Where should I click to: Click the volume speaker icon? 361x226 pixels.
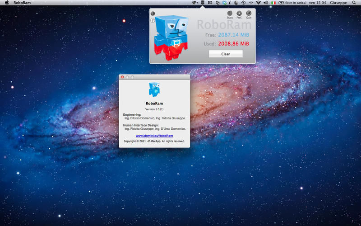pos(266,3)
